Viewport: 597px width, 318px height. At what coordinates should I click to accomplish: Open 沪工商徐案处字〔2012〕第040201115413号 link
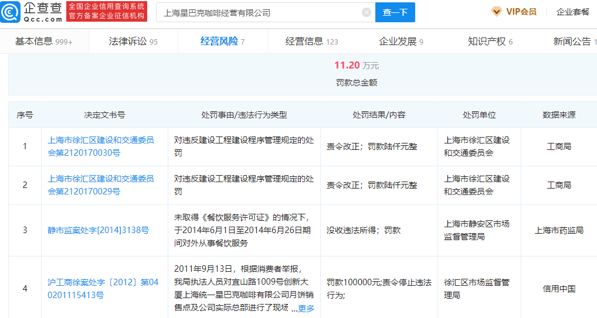coord(103,288)
